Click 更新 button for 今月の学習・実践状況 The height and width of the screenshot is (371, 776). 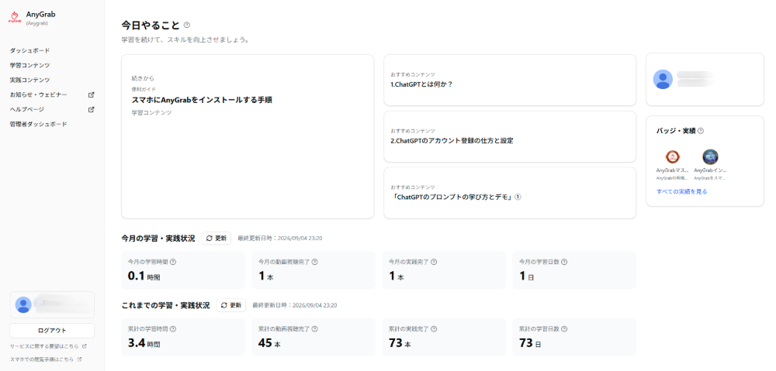point(217,238)
